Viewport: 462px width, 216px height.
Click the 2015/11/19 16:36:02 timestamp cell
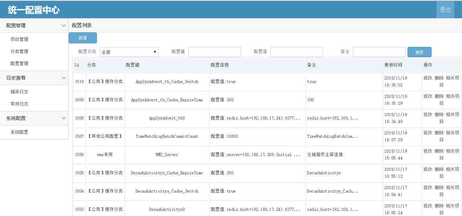pyautogui.click(x=403, y=82)
